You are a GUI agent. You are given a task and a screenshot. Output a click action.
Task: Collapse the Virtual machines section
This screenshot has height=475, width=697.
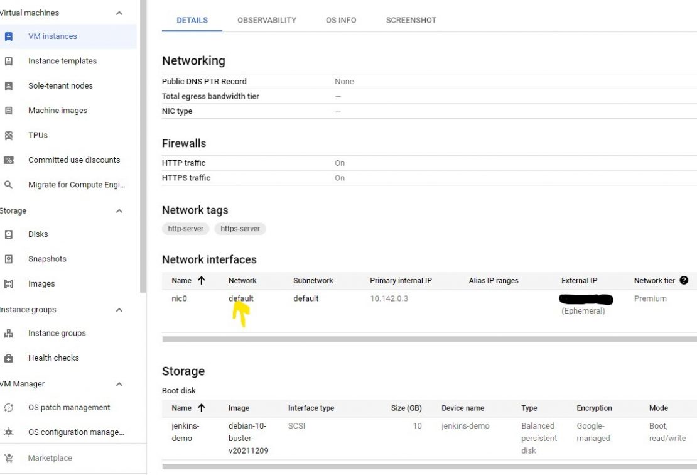[x=119, y=13]
